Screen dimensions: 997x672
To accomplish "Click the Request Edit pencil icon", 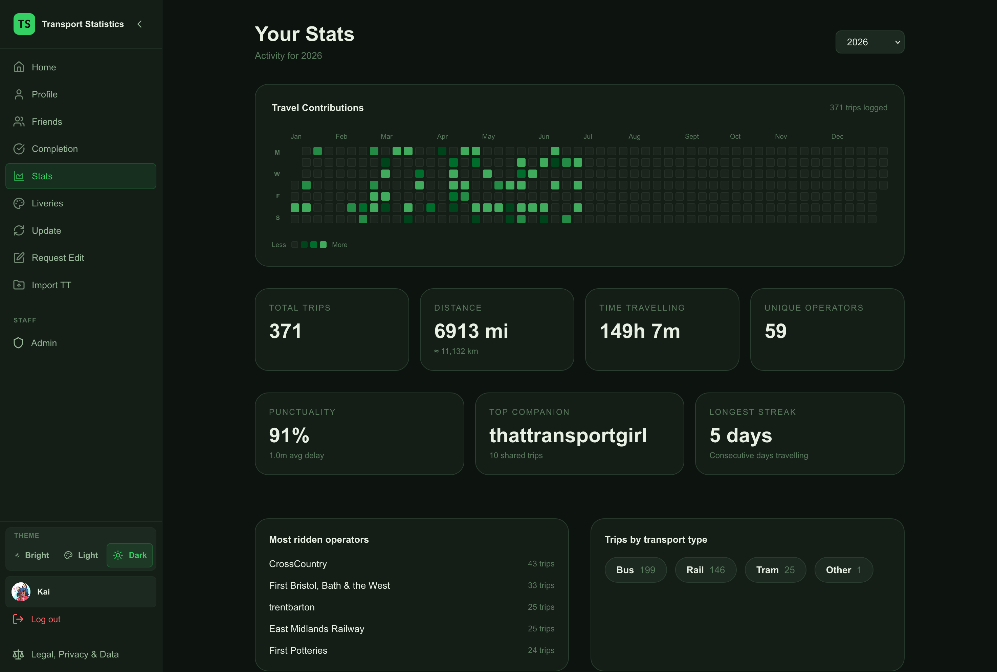I will (19, 257).
